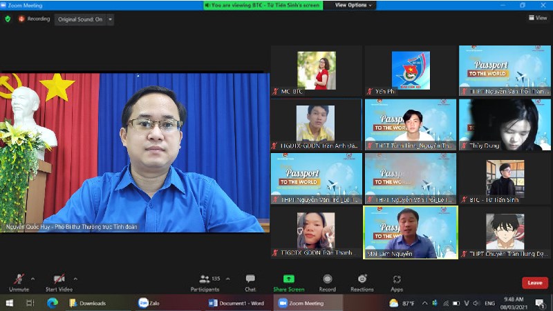Click the green Share Screen icon
Image resolution: width=553 pixels, height=311 pixels.
click(288, 279)
